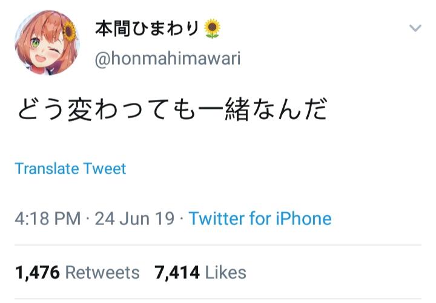Open the Retweets list label
436x303 pixels.
pos(102,272)
